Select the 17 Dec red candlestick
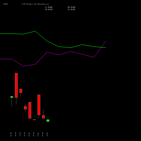Viewport: 141px width, 141px height. click(x=39, y=105)
